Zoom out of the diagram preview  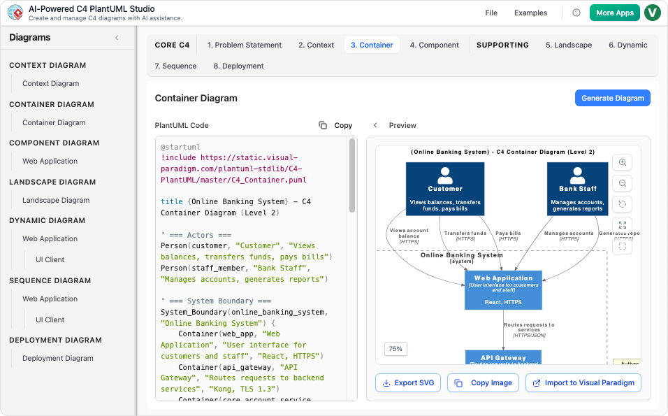622,183
